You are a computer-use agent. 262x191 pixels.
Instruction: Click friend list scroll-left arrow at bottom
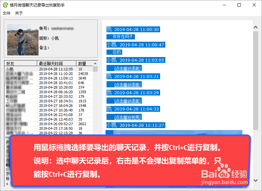point(7,184)
